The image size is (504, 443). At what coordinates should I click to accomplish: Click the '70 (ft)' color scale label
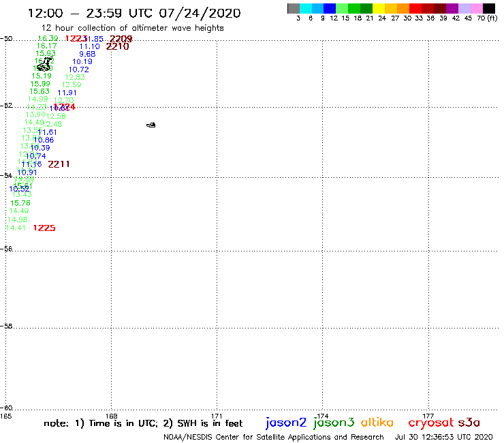[x=487, y=18]
